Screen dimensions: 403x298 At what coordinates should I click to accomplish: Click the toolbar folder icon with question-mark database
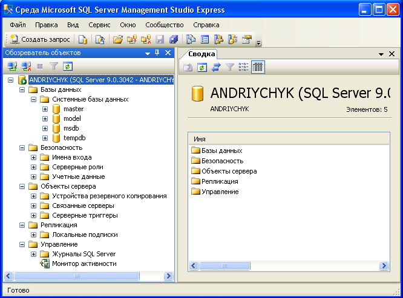[x=132, y=39]
